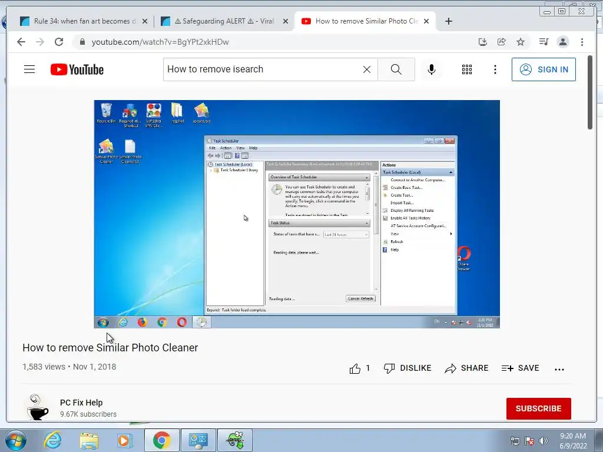Open the control panel taskbar app
Image resolution: width=603 pixels, height=452 pixels.
tap(198, 440)
